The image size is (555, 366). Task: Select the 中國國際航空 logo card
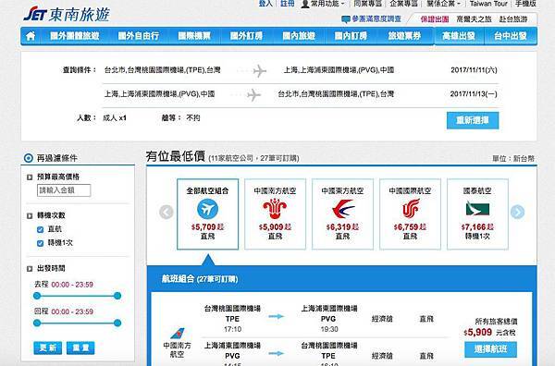(x=410, y=213)
